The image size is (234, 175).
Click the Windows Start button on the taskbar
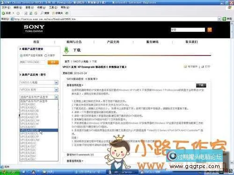click(x=10, y=172)
